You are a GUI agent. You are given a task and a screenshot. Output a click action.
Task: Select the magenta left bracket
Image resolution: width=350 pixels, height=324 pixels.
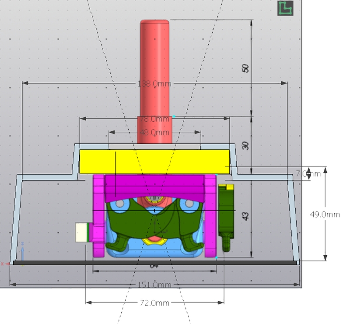99,215
